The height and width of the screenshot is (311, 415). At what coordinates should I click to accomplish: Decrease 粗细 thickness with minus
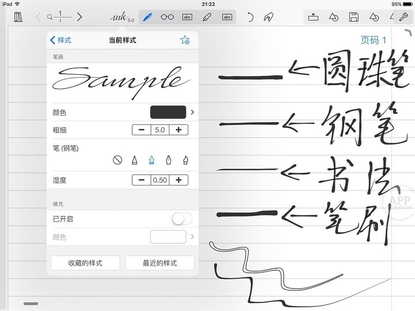pyautogui.click(x=141, y=130)
